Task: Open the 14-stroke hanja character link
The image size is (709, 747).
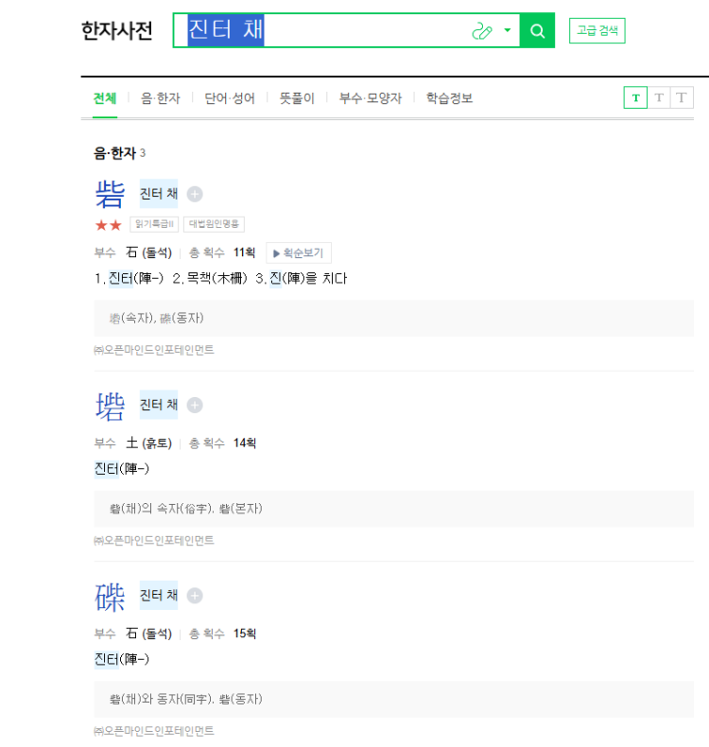Action: (110, 406)
